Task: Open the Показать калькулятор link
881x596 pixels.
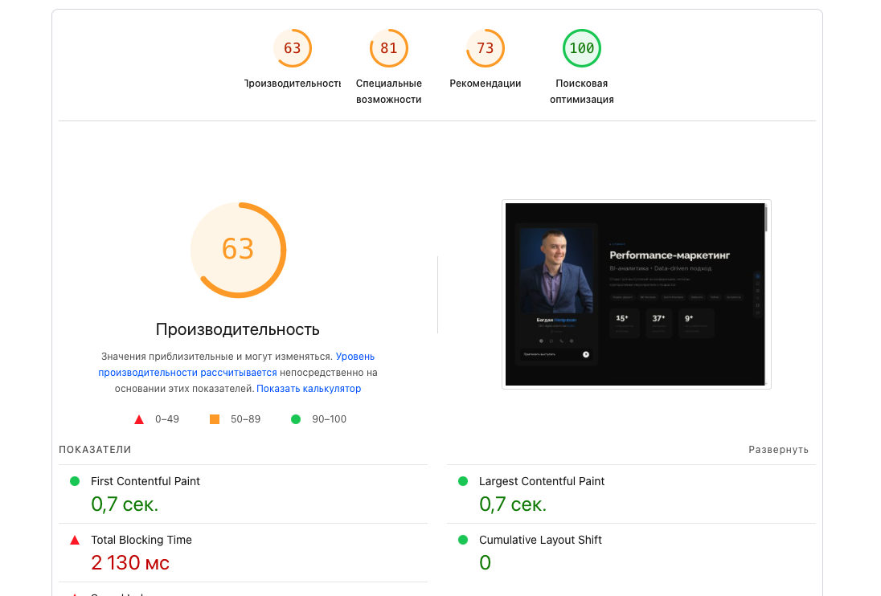Action: (309, 388)
